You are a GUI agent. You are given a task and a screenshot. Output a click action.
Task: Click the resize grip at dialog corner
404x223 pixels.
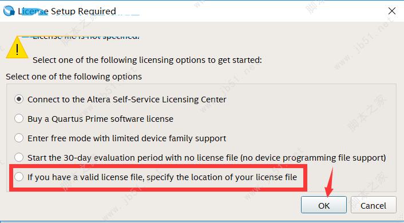tap(401, 218)
